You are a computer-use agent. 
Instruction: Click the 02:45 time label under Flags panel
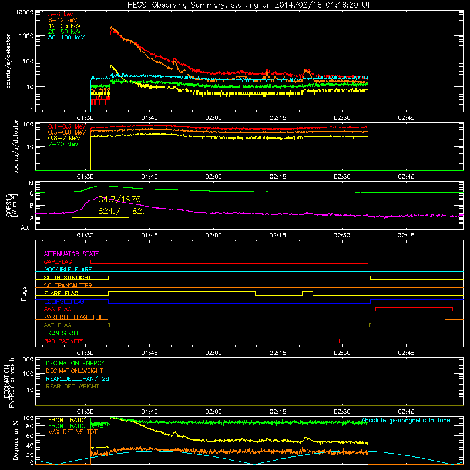pos(406,353)
